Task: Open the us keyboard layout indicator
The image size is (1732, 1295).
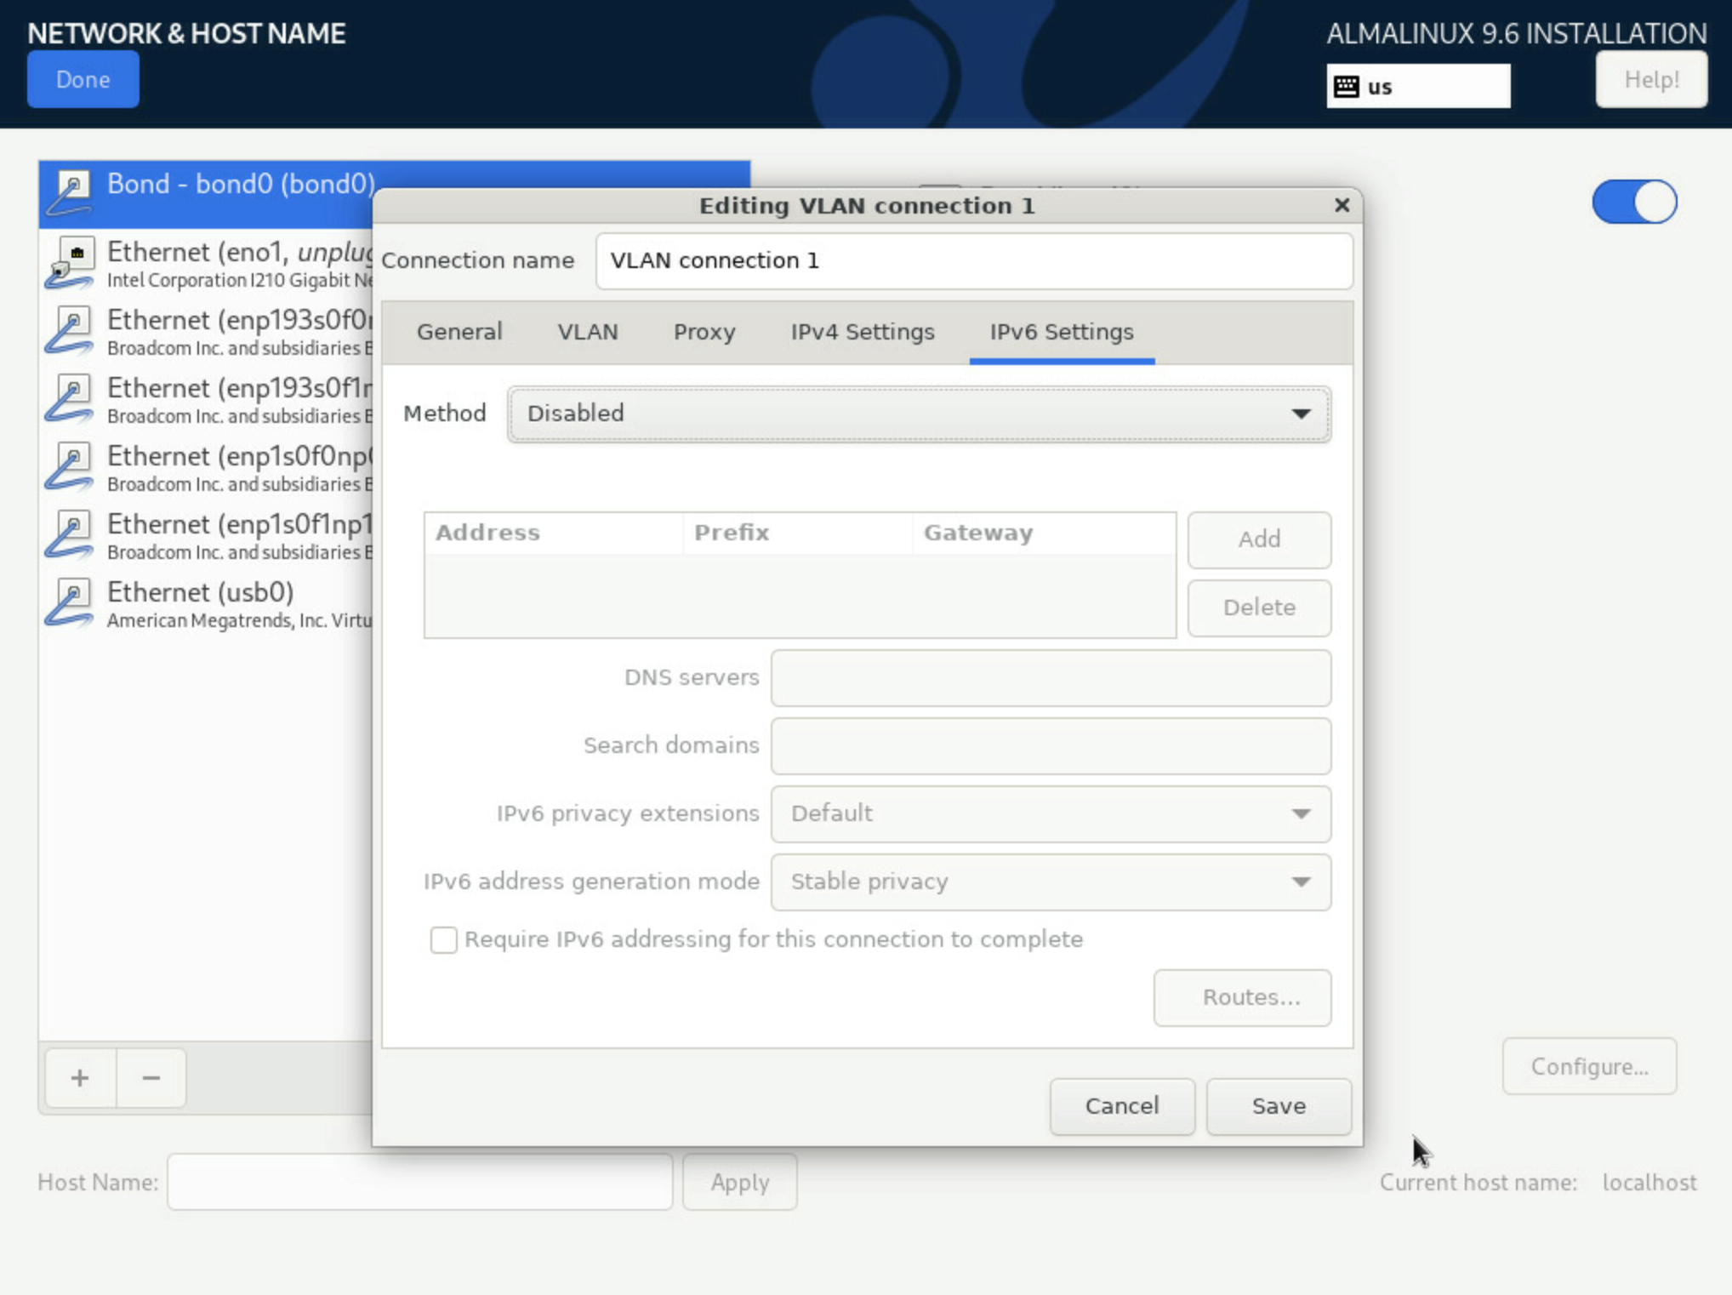Action: (1418, 86)
